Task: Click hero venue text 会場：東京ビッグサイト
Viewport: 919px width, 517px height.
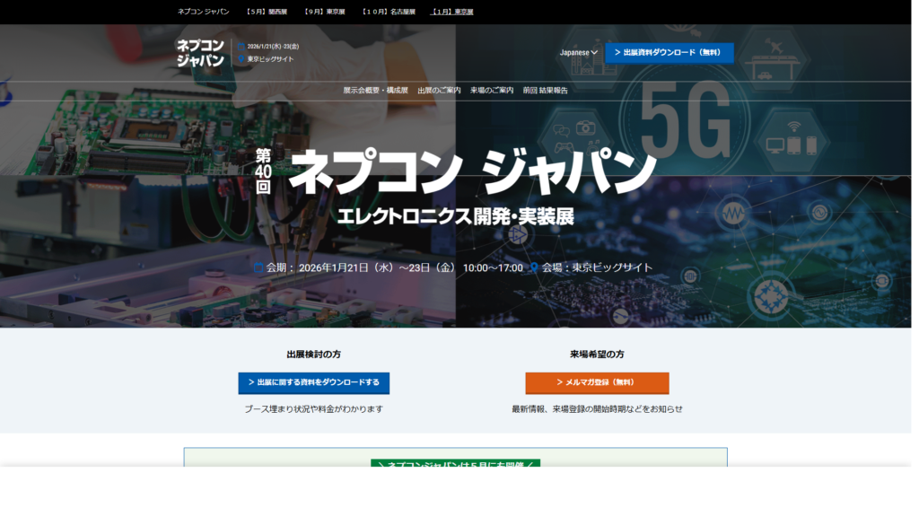Action: click(597, 267)
